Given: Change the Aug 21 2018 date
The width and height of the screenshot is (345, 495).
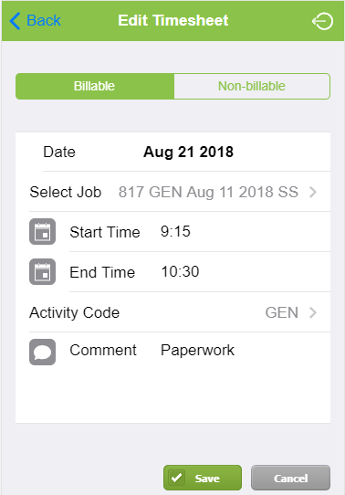Looking at the screenshot, I should click(188, 152).
